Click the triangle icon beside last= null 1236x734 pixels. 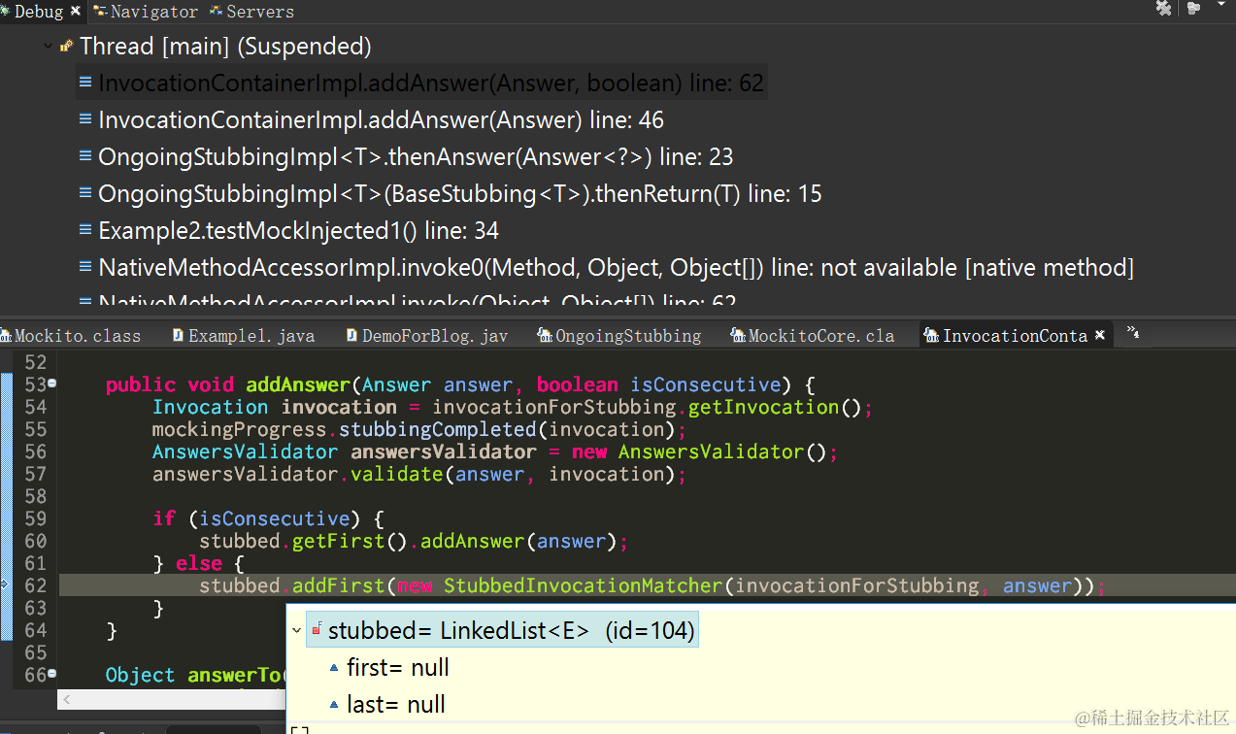[x=335, y=705]
